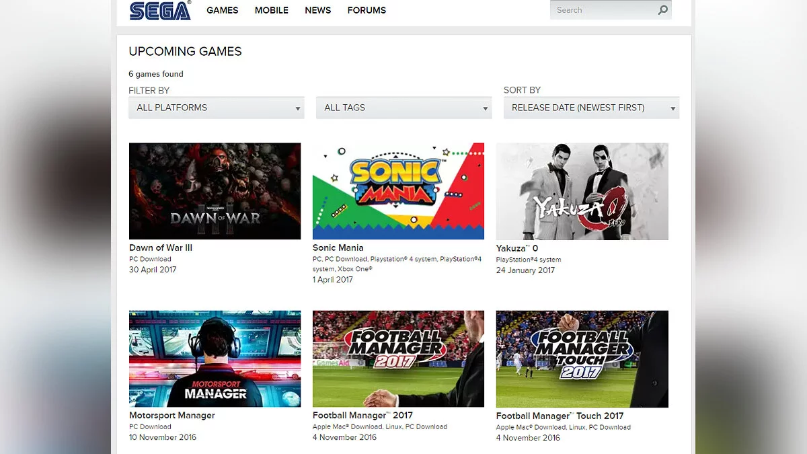The width and height of the screenshot is (807, 454).
Task: Click the Football Manager 2017 thumbnail
Action: click(398, 358)
